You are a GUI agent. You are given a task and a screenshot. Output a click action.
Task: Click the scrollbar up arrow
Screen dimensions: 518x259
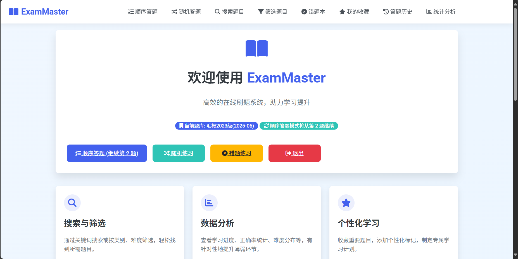point(515,4)
